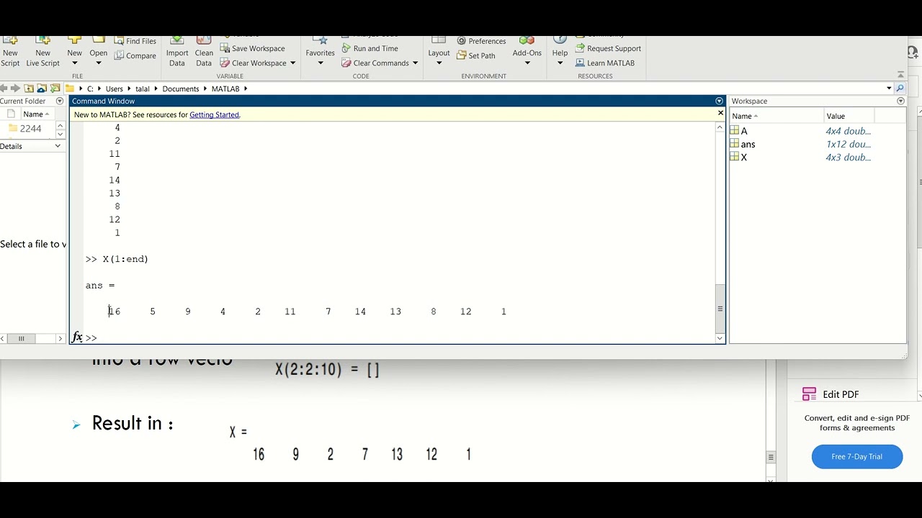Viewport: 922px width, 518px height.
Task: Open the address bar history dropdown
Action: coord(889,88)
